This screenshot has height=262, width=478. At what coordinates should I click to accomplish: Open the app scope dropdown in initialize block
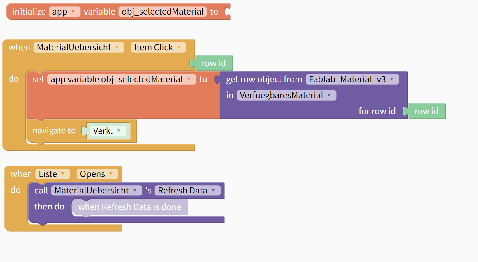[64, 12]
